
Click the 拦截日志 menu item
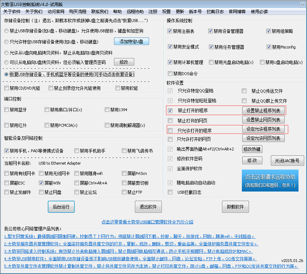pyautogui.click(x=215, y=11)
